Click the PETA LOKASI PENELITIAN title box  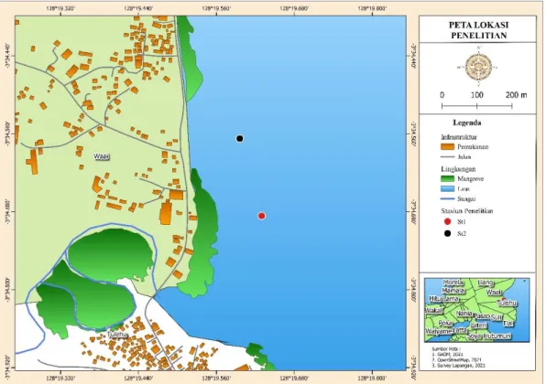(x=477, y=29)
